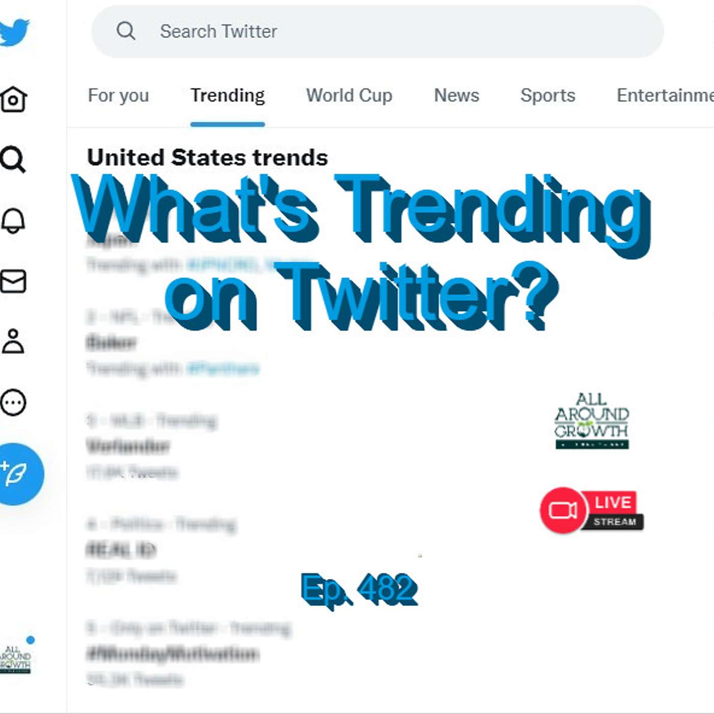Screen dimensions: 714x714
Task: Open the More circle-dots menu
Action: 13,402
